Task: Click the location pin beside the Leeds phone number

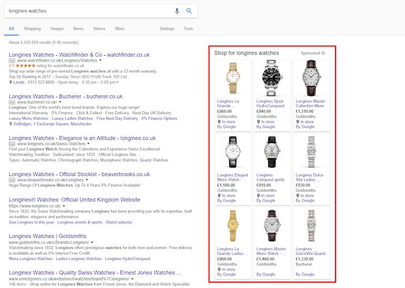Action: click(11, 82)
